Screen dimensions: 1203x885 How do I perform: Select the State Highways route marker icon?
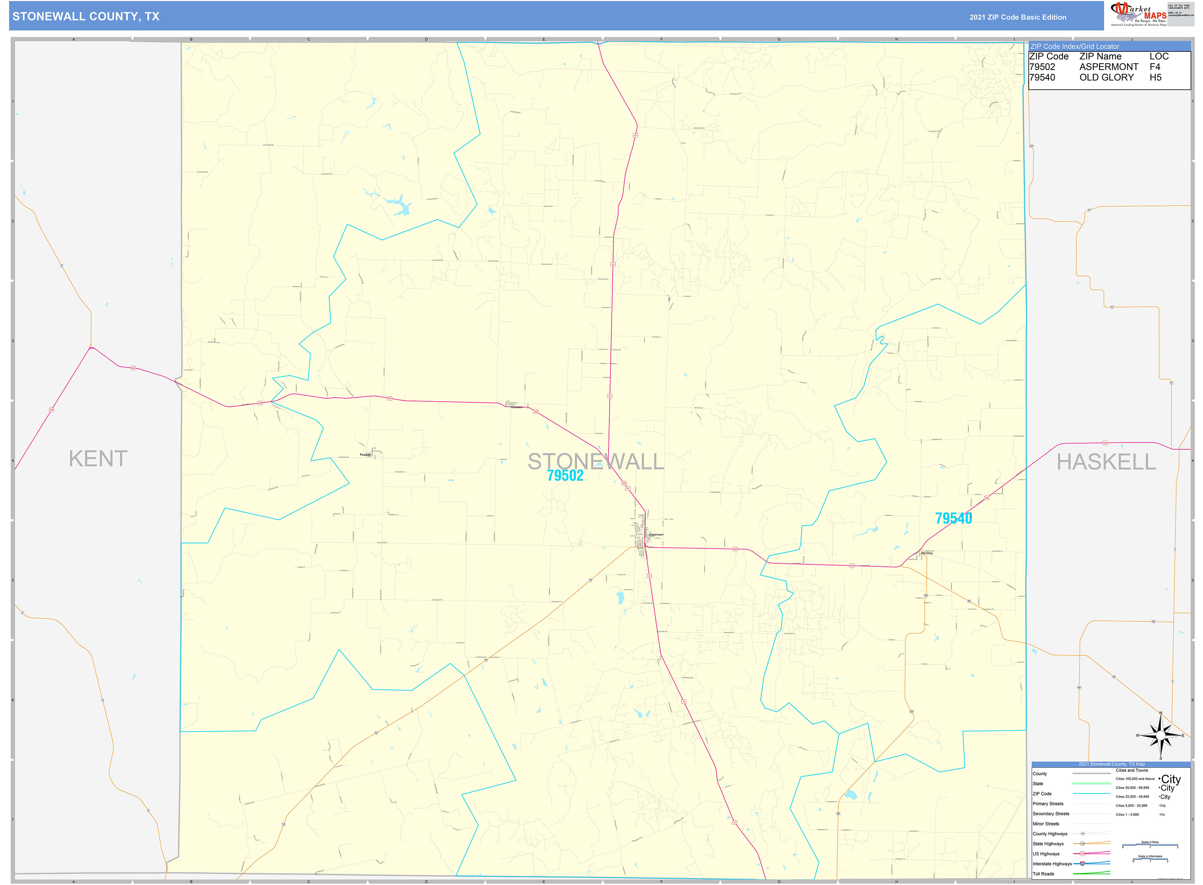[x=1083, y=843]
